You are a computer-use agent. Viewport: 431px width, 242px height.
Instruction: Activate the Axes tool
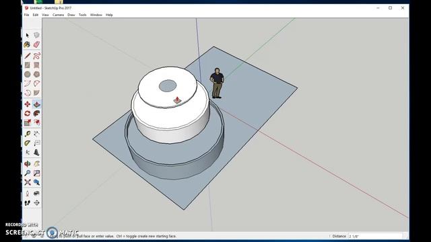pyautogui.click(x=27, y=153)
